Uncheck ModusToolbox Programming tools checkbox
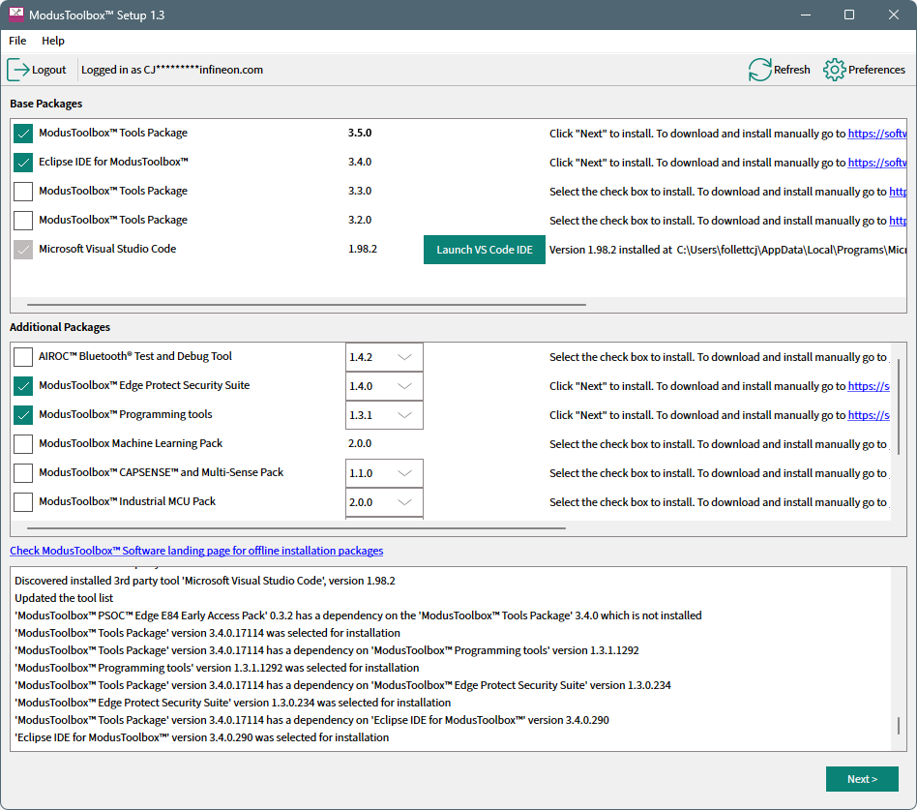This screenshot has height=810, width=917. point(23,415)
